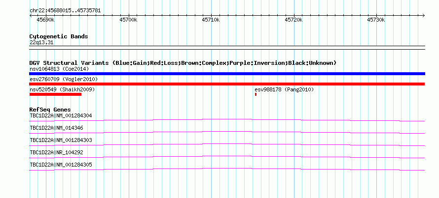Click the DGV Structural Variants track title
The image size is (439, 198).
[x=183, y=63]
